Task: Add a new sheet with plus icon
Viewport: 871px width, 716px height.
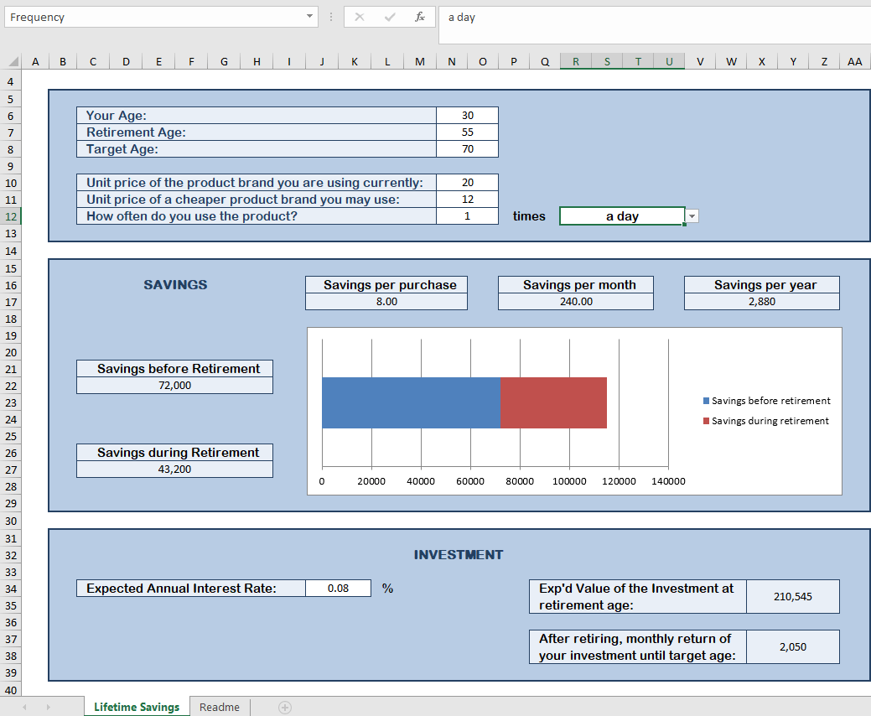Action: [285, 708]
